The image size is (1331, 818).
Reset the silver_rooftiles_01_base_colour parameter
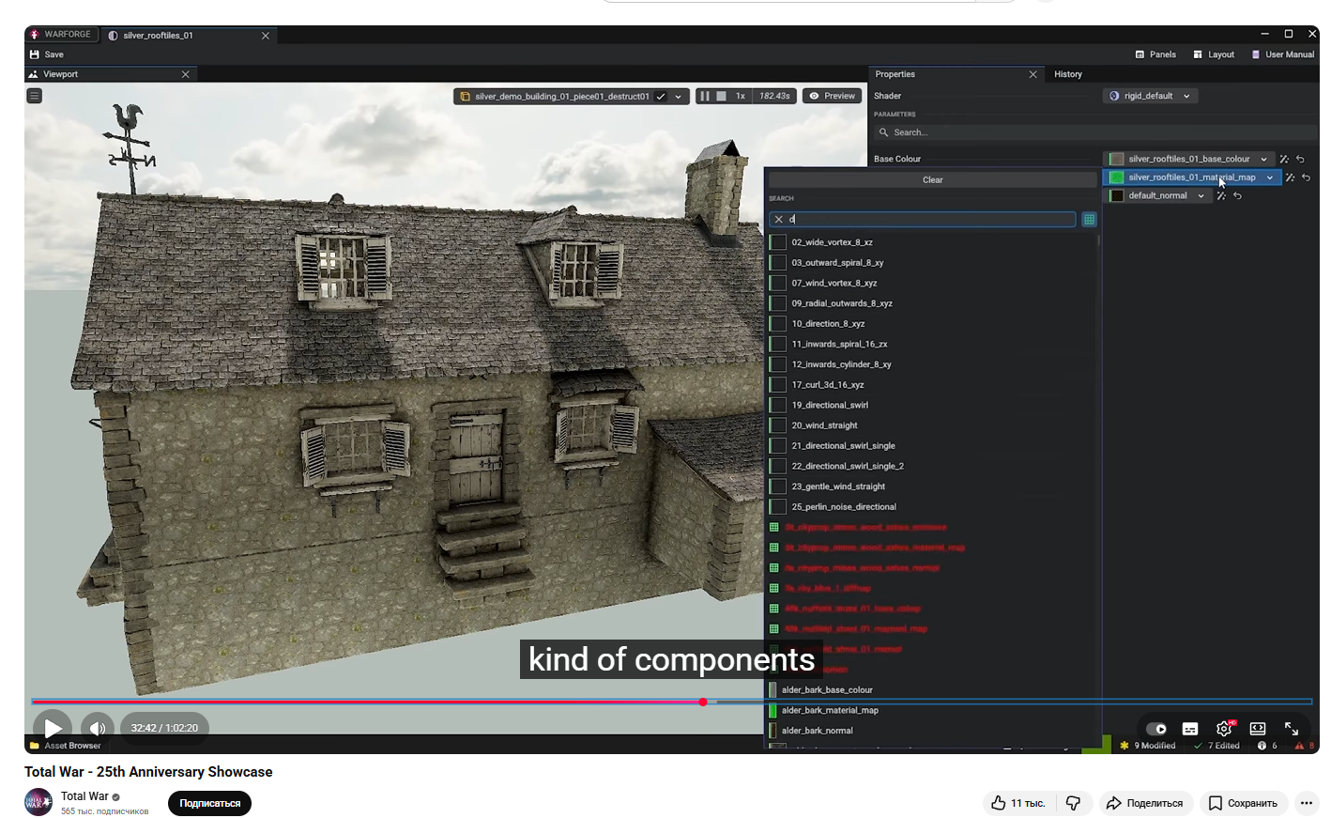click(1300, 160)
